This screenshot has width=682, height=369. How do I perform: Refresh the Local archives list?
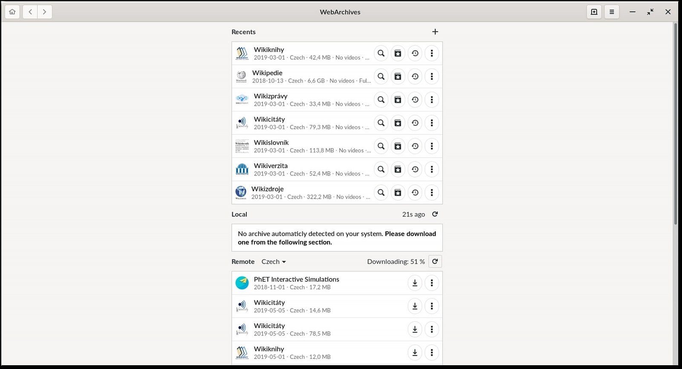pos(435,214)
